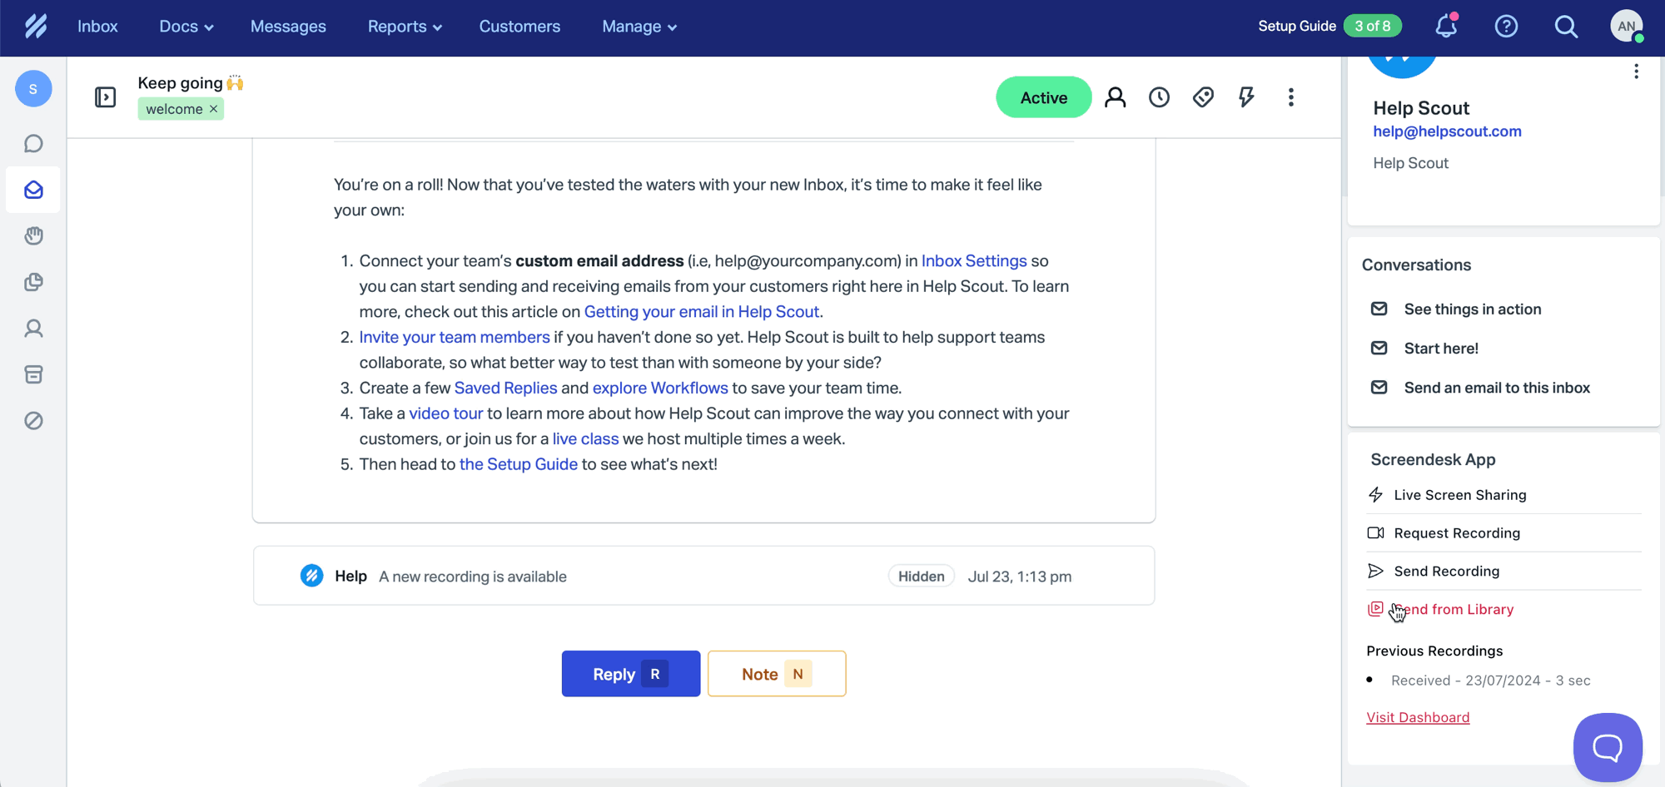Expand the Manage dropdown
This screenshot has width=1665, height=787.
pyautogui.click(x=639, y=26)
